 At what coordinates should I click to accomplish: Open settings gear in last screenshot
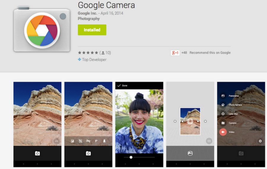pyautogui.click(x=260, y=141)
